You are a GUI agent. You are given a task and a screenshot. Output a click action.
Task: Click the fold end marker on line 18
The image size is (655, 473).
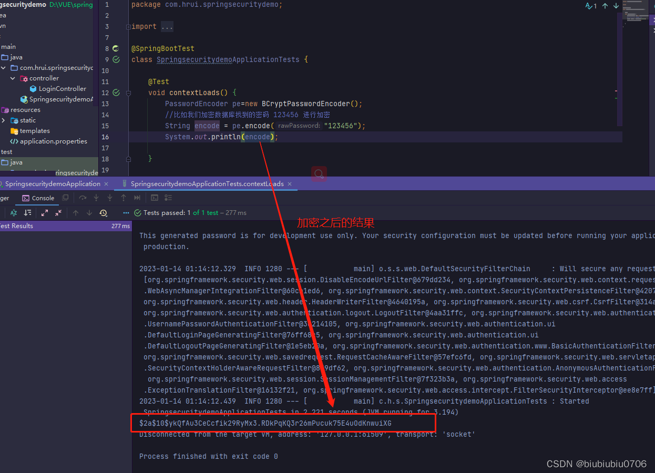(x=128, y=158)
